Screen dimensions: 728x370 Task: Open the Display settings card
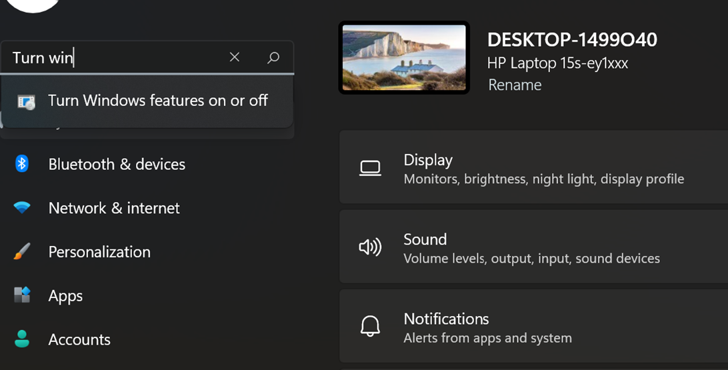[534, 167]
